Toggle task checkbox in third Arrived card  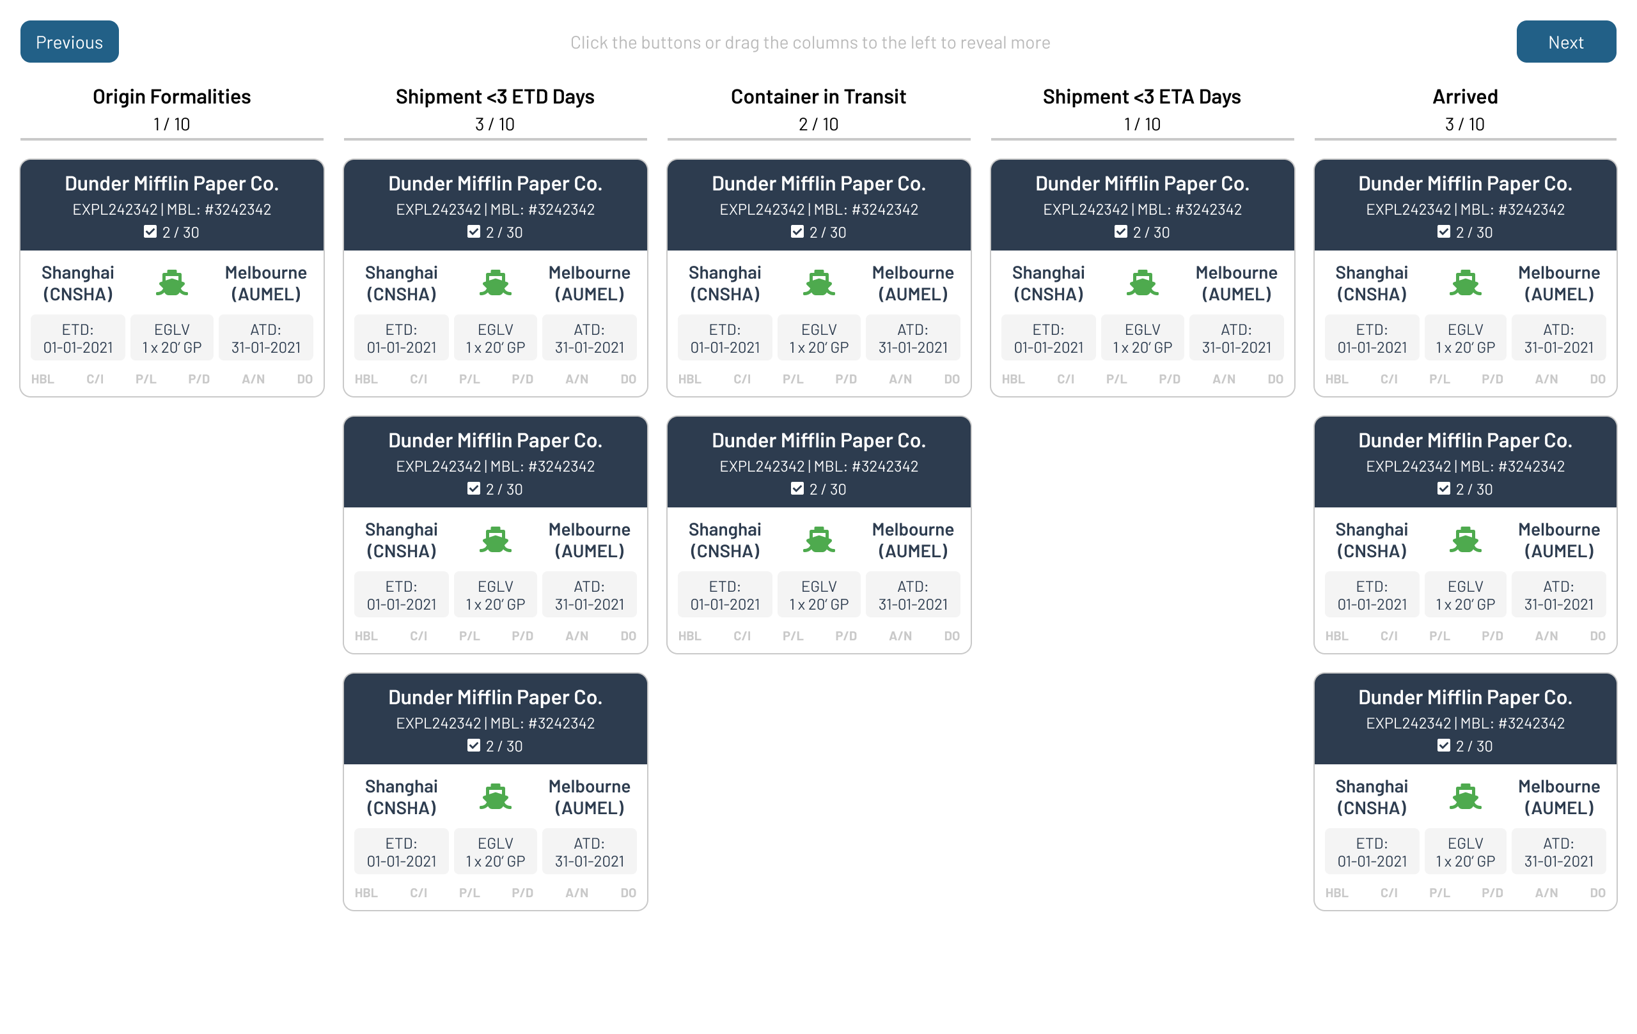(x=1444, y=745)
